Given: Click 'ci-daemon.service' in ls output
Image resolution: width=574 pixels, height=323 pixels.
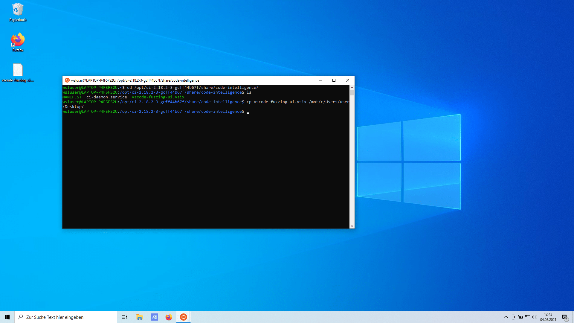Looking at the screenshot, I should click(x=107, y=97).
